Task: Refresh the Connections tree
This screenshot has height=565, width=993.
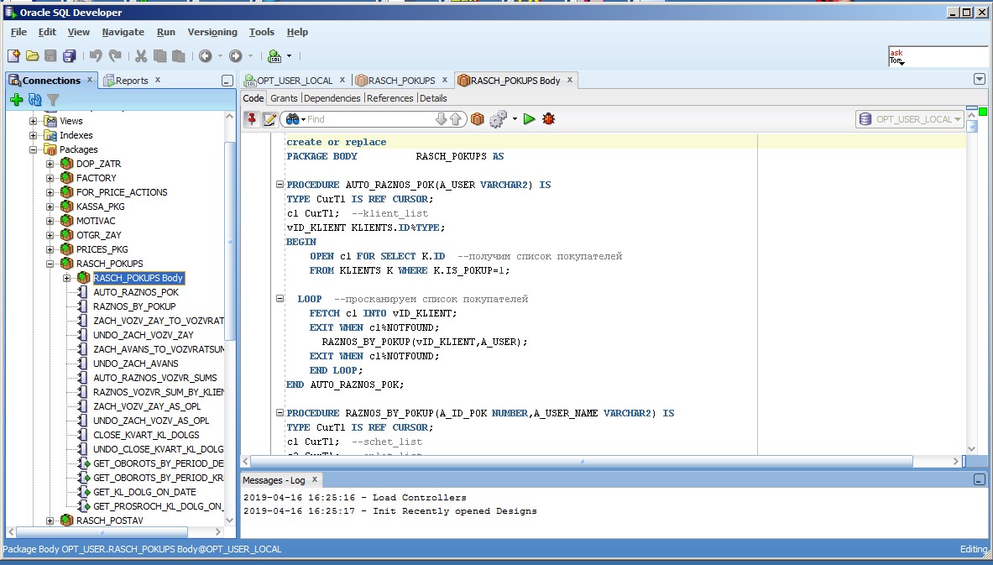Action: coord(34,100)
